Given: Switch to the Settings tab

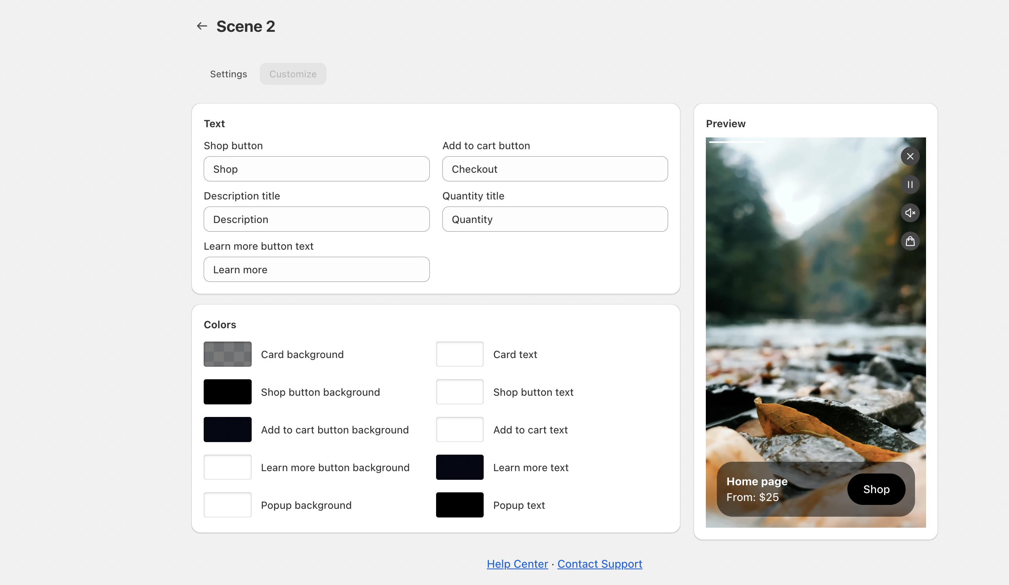Looking at the screenshot, I should 228,74.
